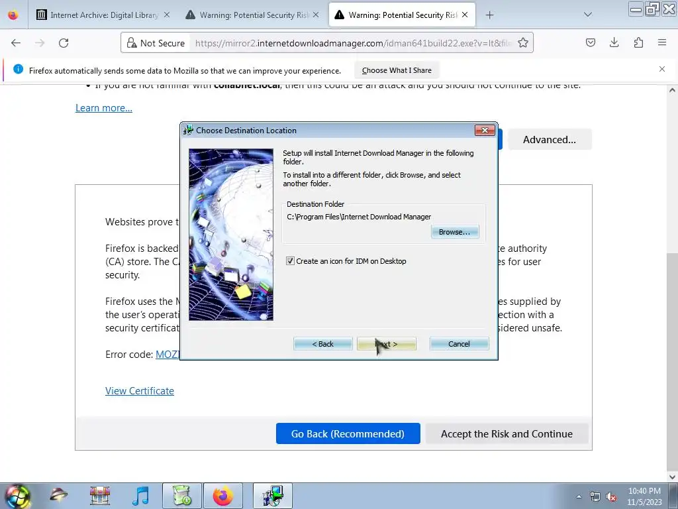The height and width of the screenshot is (509, 678).
Task: Close the active Warning tab
Action: coord(465,15)
